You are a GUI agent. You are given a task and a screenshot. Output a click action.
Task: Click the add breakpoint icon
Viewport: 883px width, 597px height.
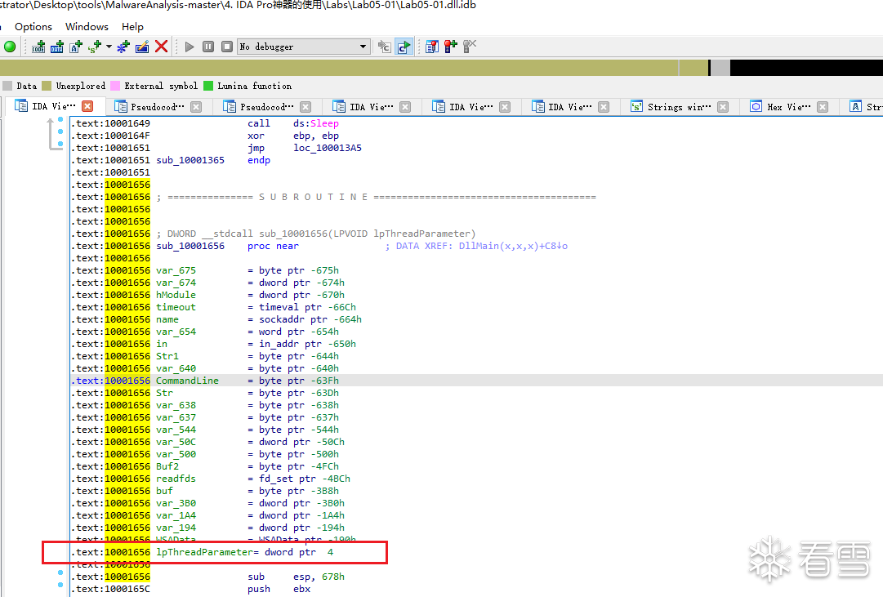point(450,47)
